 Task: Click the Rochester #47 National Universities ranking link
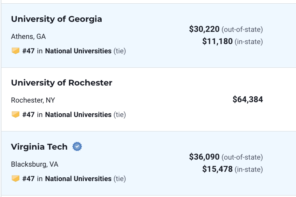[x=67, y=115]
